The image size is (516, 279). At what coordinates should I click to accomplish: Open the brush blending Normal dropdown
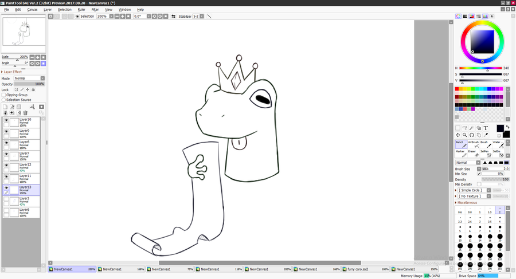coord(468,163)
